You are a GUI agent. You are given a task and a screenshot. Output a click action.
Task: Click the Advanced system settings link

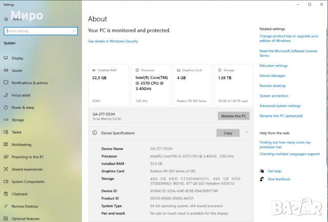click(x=280, y=106)
